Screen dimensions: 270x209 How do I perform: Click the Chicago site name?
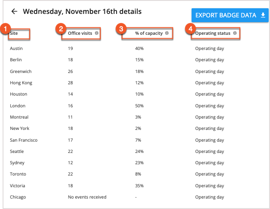18,197
